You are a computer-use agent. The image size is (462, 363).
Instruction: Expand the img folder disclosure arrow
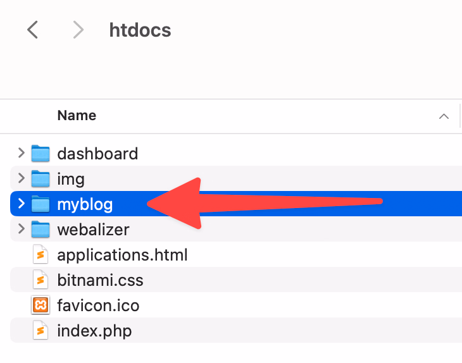(x=21, y=178)
